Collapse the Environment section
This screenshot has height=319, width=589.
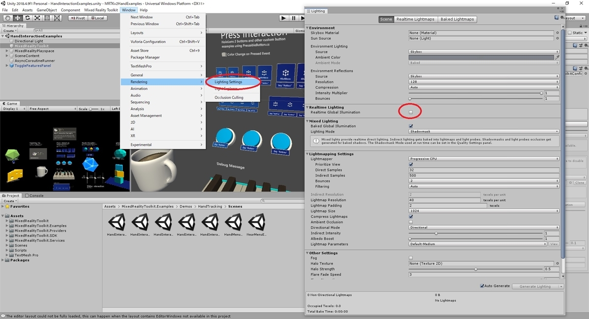click(307, 28)
